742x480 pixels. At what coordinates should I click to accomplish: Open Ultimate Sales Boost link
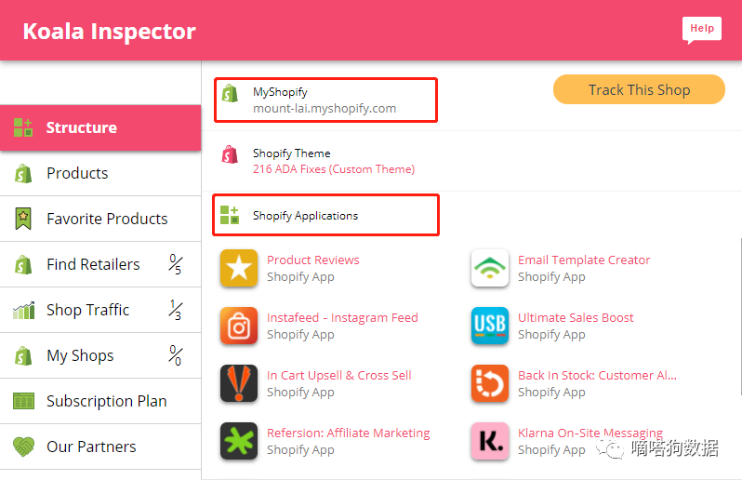pos(576,317)
